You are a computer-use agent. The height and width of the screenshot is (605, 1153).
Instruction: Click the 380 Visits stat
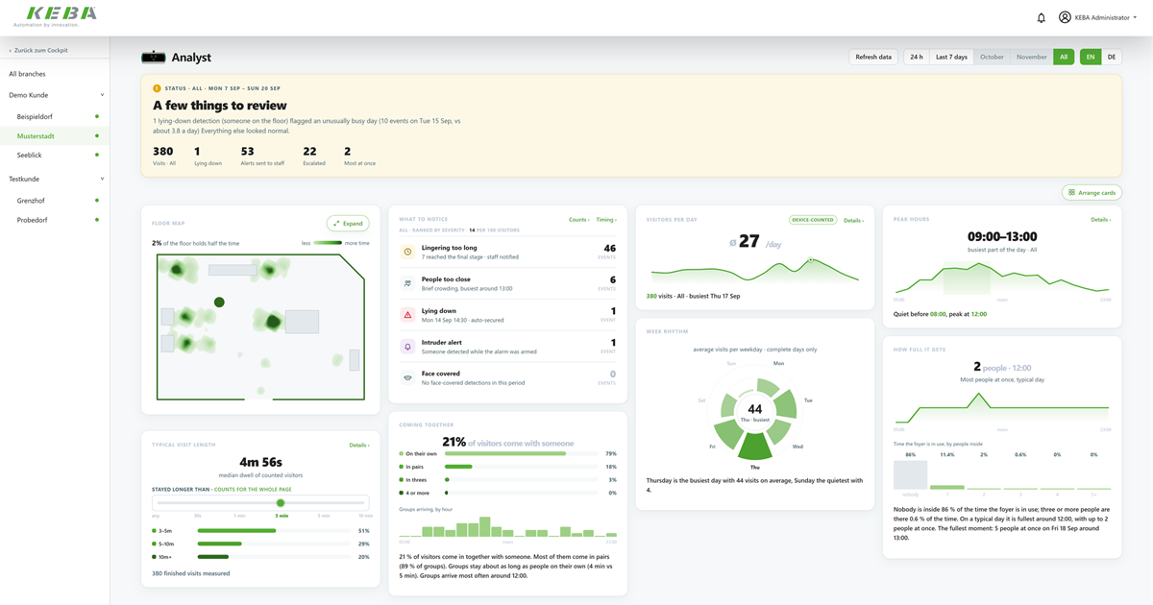pos(163,156)
